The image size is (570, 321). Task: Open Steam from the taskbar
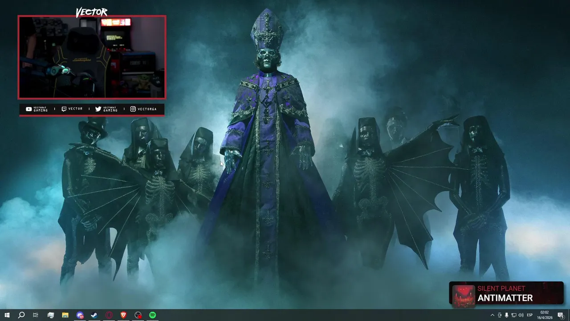pyautogui.click(x=94, y=315)
